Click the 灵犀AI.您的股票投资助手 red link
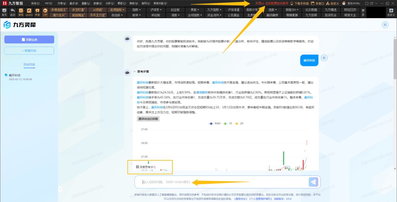The image size is (397, 202). click(x=272, y=3)
